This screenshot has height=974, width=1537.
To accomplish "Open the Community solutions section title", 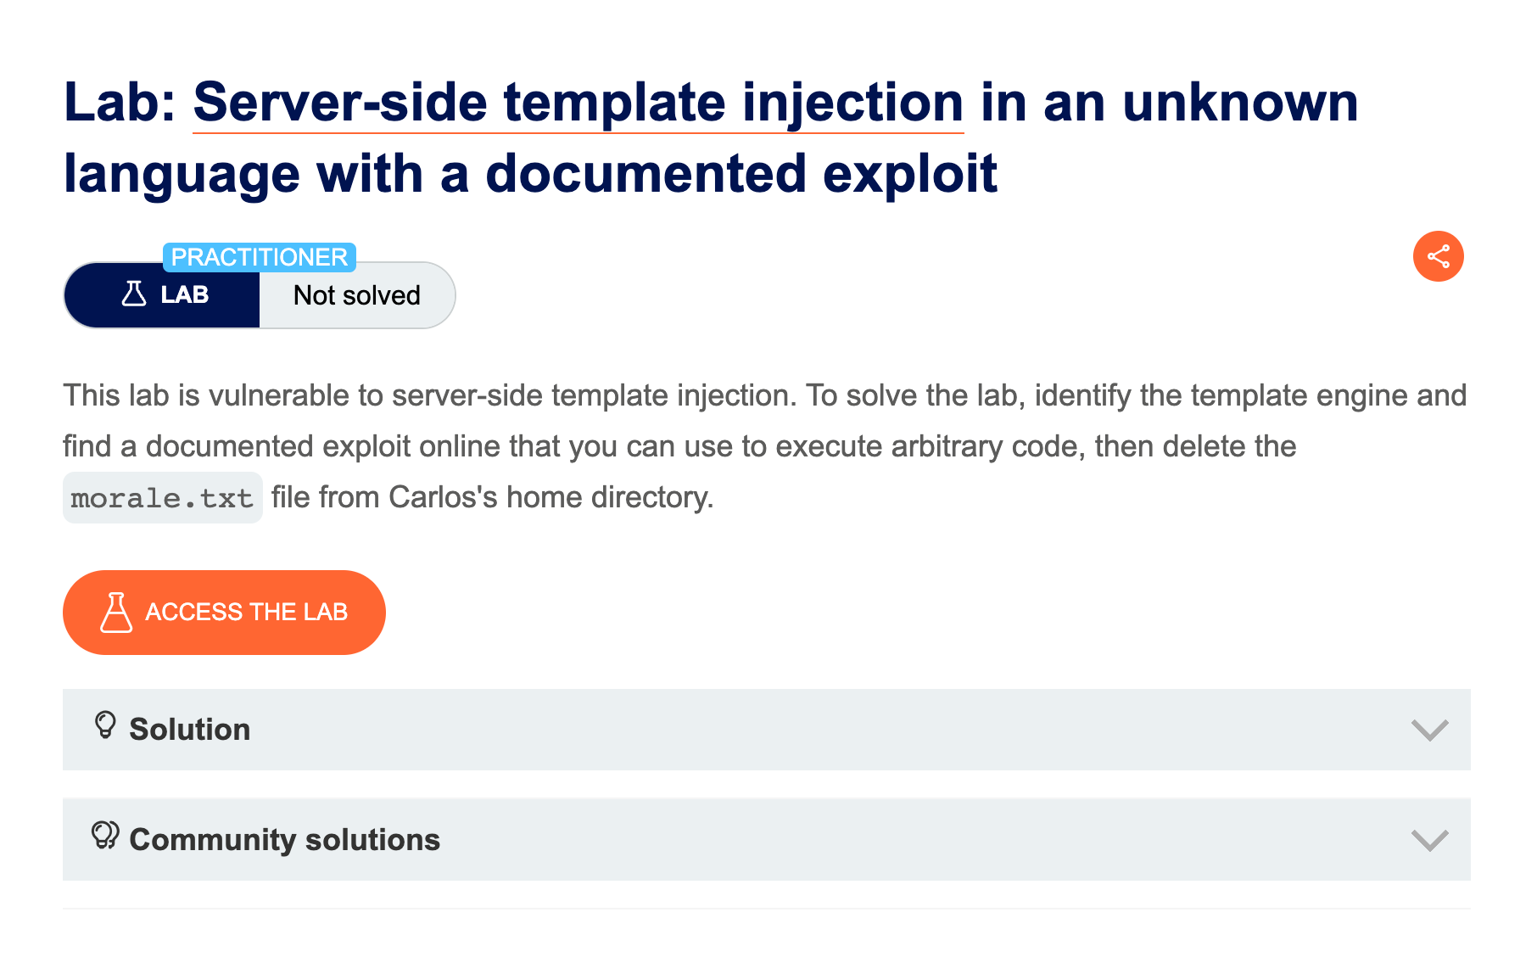I will 284,840.
